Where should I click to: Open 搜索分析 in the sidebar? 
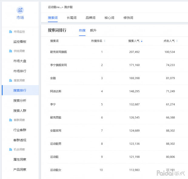pos(20,101)
